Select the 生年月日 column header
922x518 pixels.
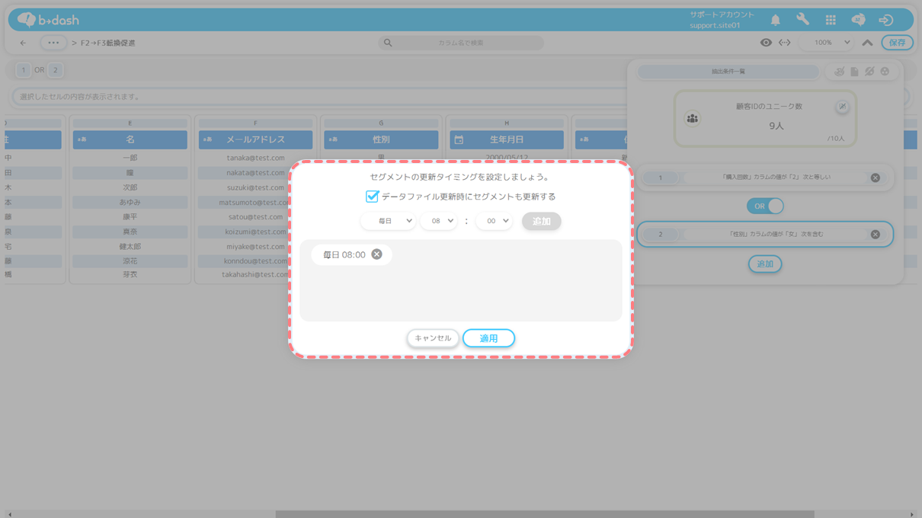click(507, 139)
